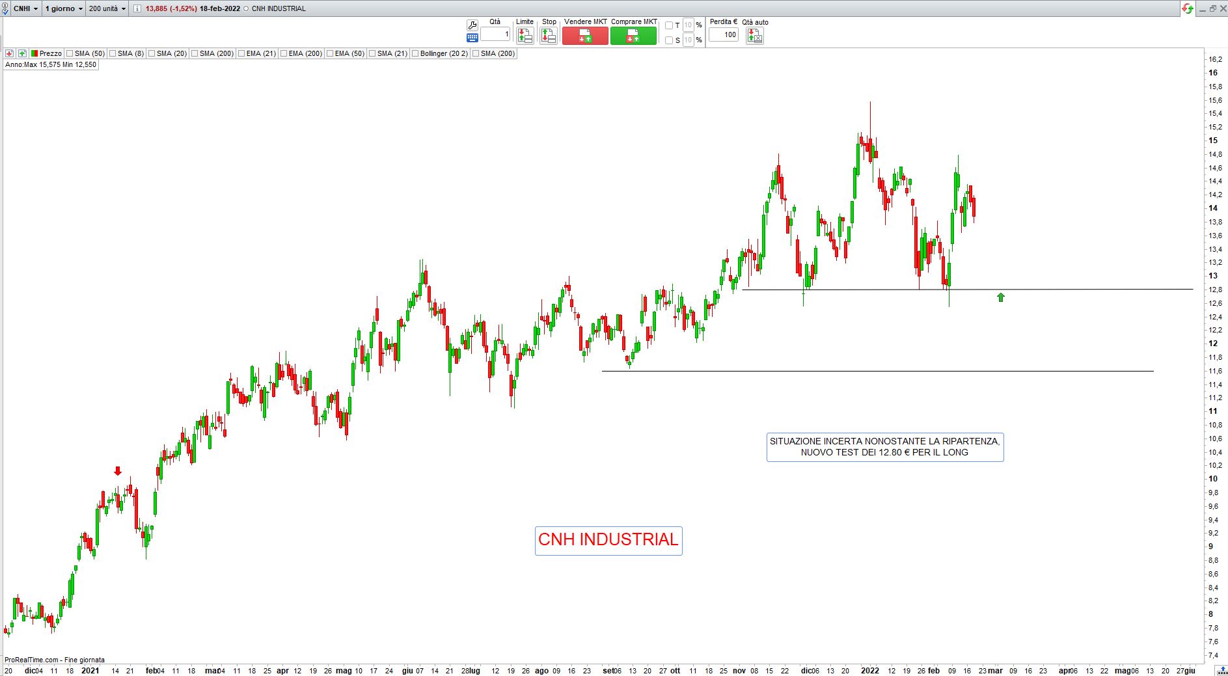Click the Limite order icon
Image resolution: width=1228 pixels, height=676 pixels.
(x=525, y=36)
